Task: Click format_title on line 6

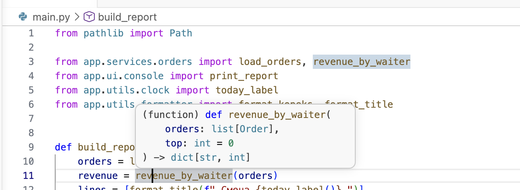Action: tap(359, 104)
